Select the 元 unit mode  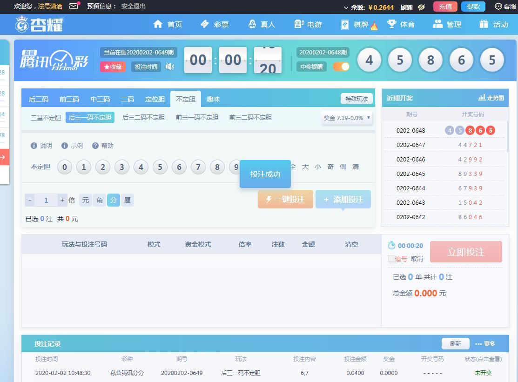[86, 200]
